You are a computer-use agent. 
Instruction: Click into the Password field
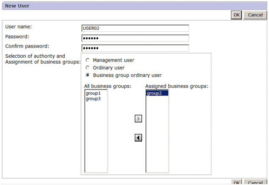tap(135, 38)
